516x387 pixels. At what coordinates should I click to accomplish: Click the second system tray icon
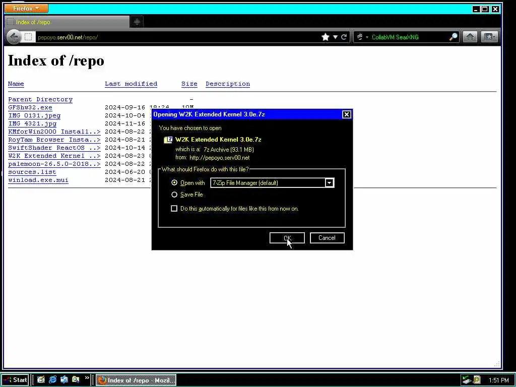click(x=477, y=380)
